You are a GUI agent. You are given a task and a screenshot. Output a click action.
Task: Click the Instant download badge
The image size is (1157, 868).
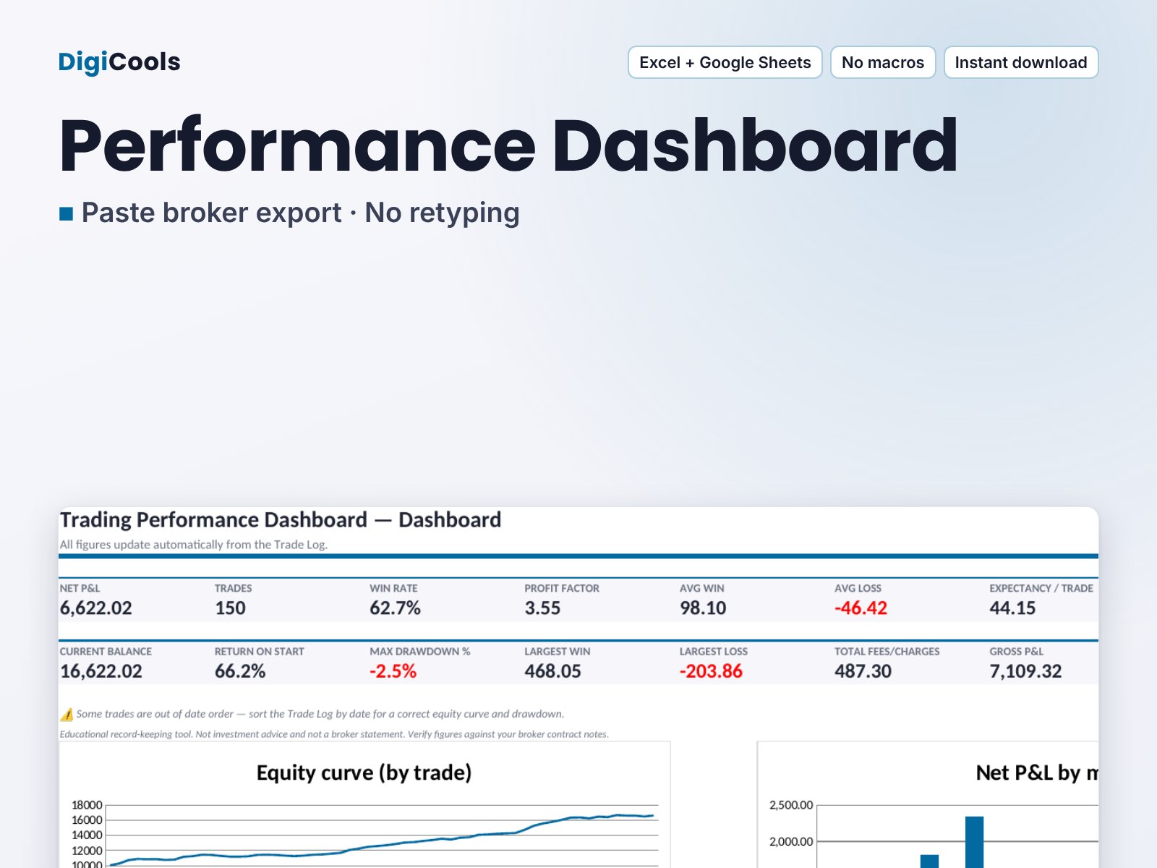(x=1021, y=62)
